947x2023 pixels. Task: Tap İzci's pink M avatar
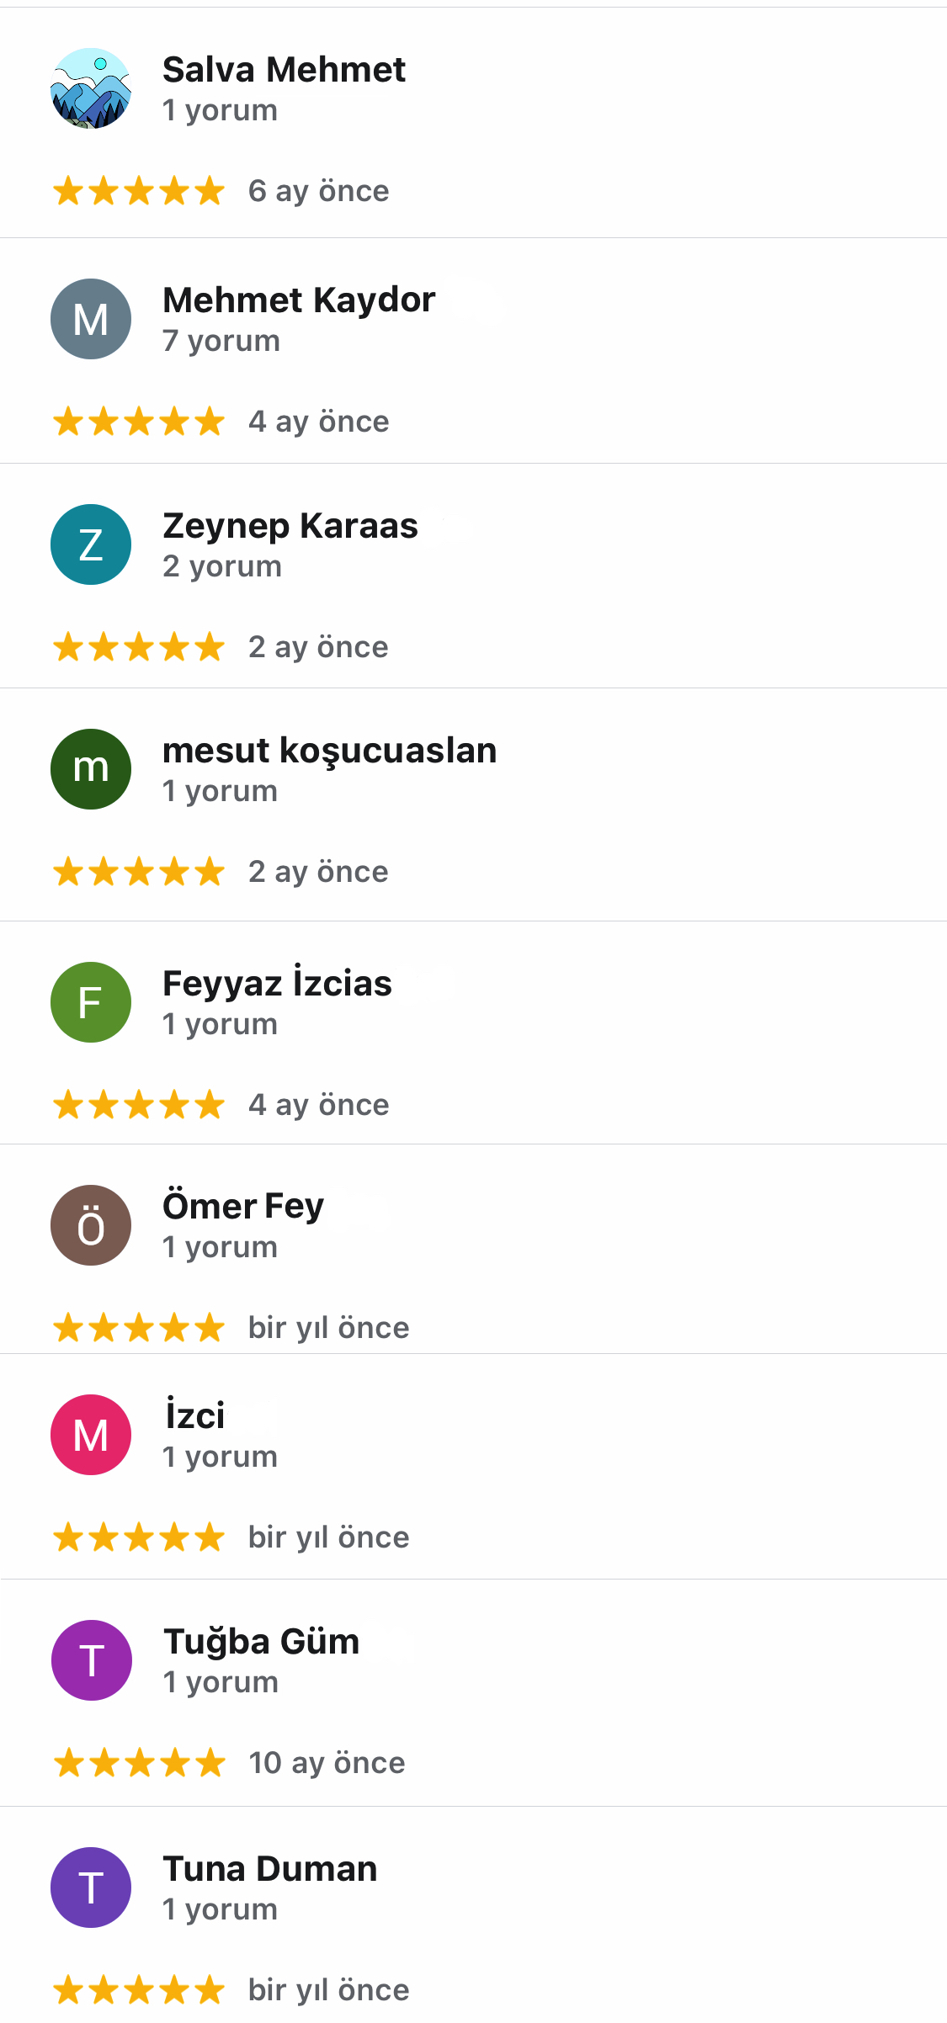(91, 1435)
